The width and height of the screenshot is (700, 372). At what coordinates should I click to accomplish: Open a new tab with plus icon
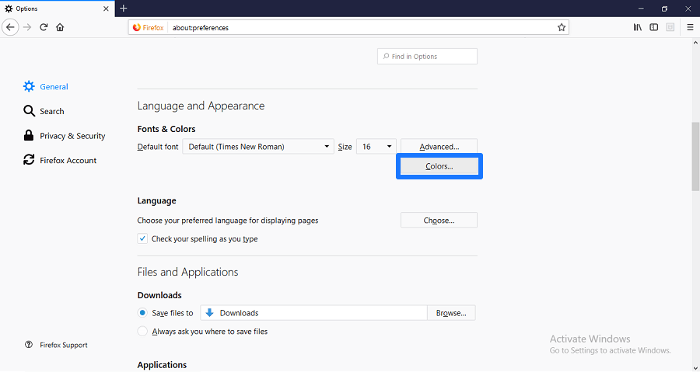point(124,9)
